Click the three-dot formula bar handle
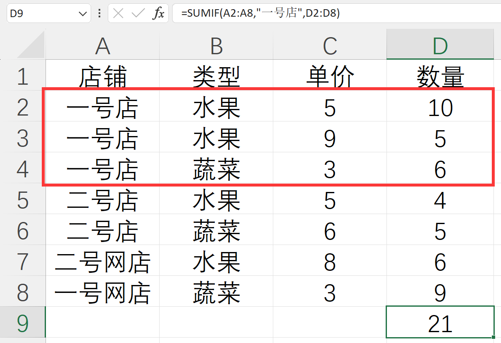 point(99,14)
